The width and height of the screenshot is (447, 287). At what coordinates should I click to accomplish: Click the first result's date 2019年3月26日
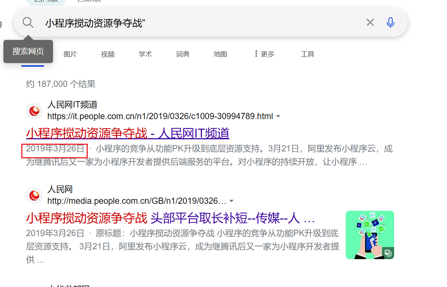[x=55, y=149]
